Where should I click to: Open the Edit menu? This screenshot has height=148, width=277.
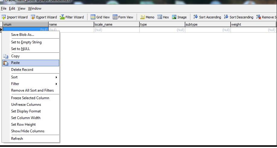tap(12, 8)
